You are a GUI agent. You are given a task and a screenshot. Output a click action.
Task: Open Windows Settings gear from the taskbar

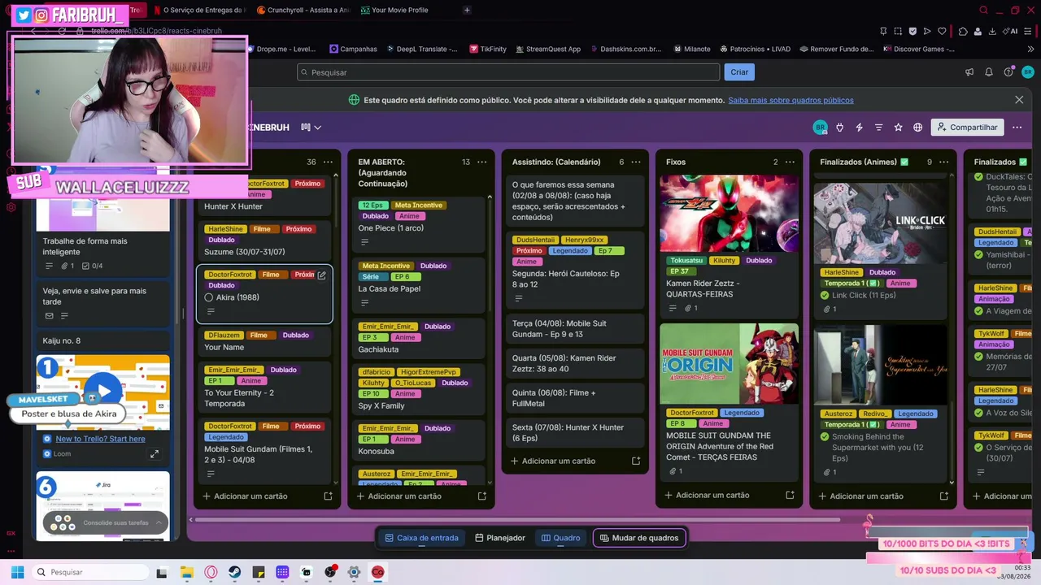pyautogui.click(x=354, y=572)
